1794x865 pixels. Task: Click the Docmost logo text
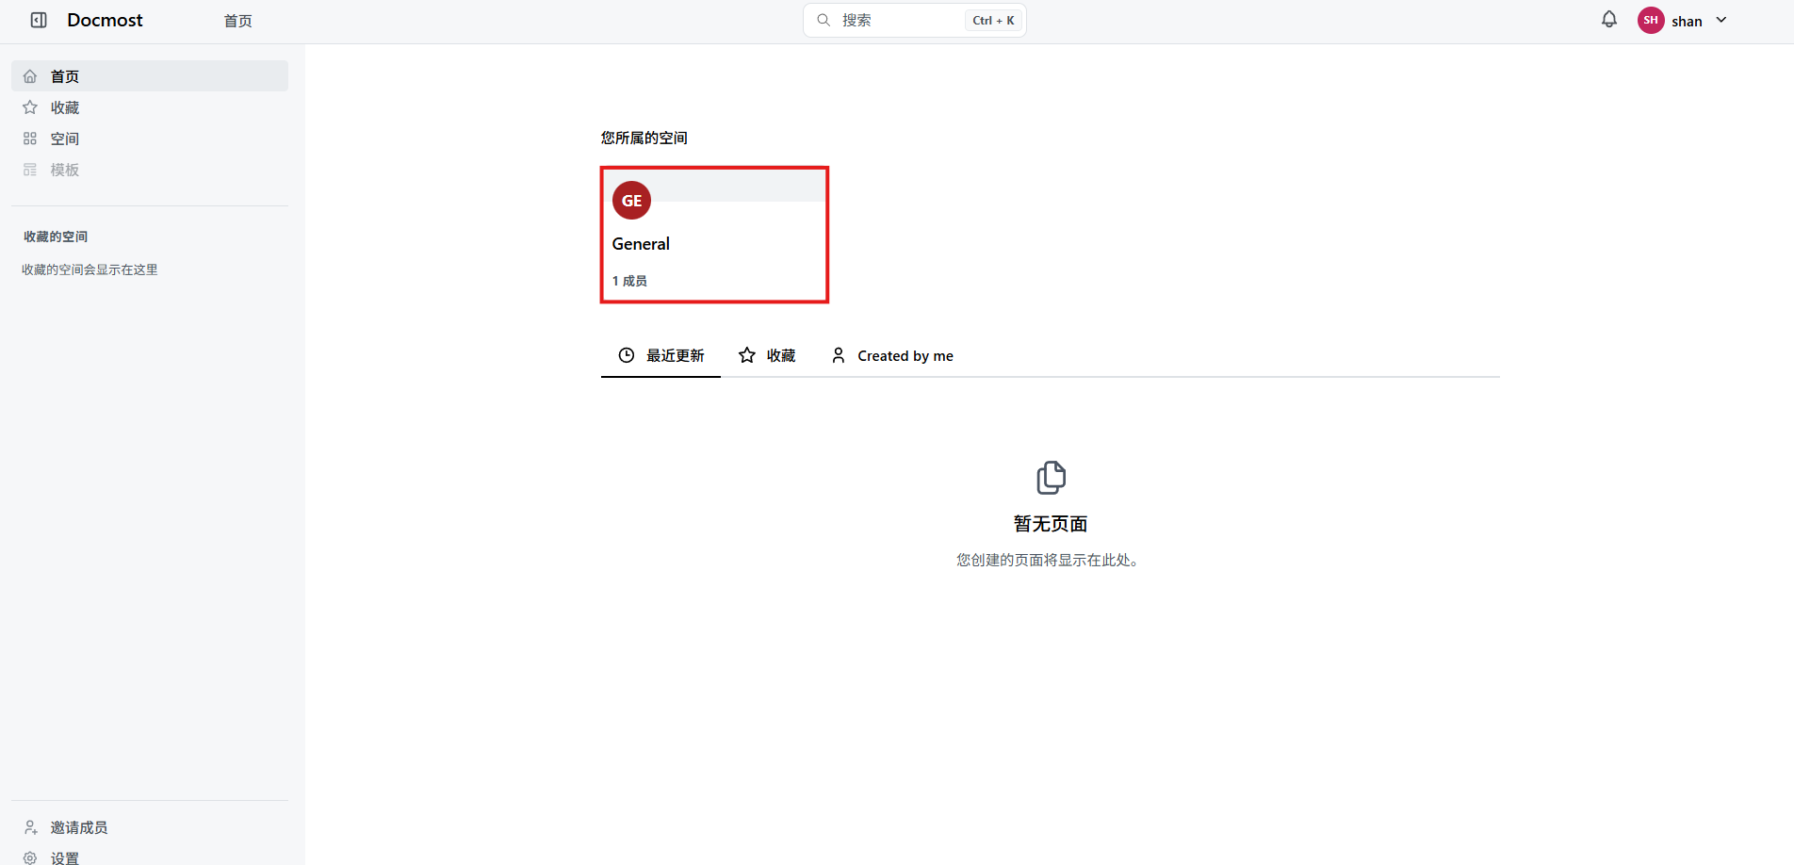pos(105,20)
